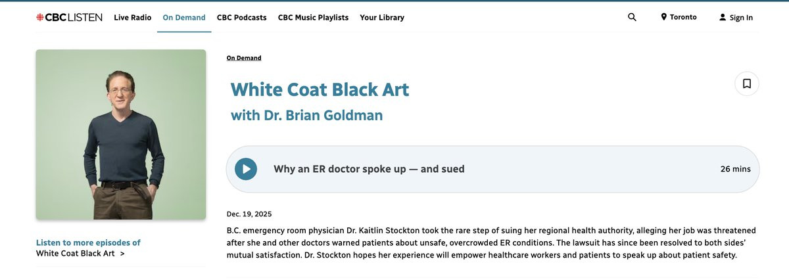Click the CBC Listen wordmark
Image resolution: width=789 pixels, height=280 pixels.
[74, 17]
